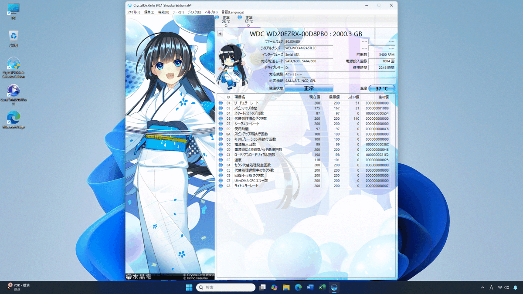Image resolution: width=523 pixels, height=294 pixels.
Task: Open the ヘルプ(H) menu
Action: [211, 12]
